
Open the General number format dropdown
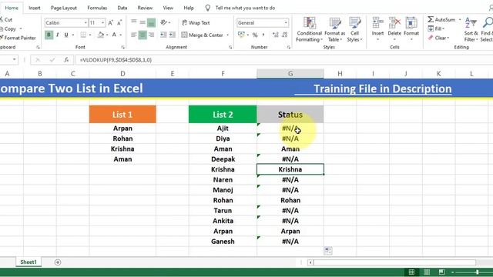click(x=286, y=23)
